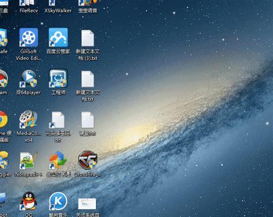Select the text document with shortcut arrow badge
Screen dimensions: 273x217
point(58,127)
